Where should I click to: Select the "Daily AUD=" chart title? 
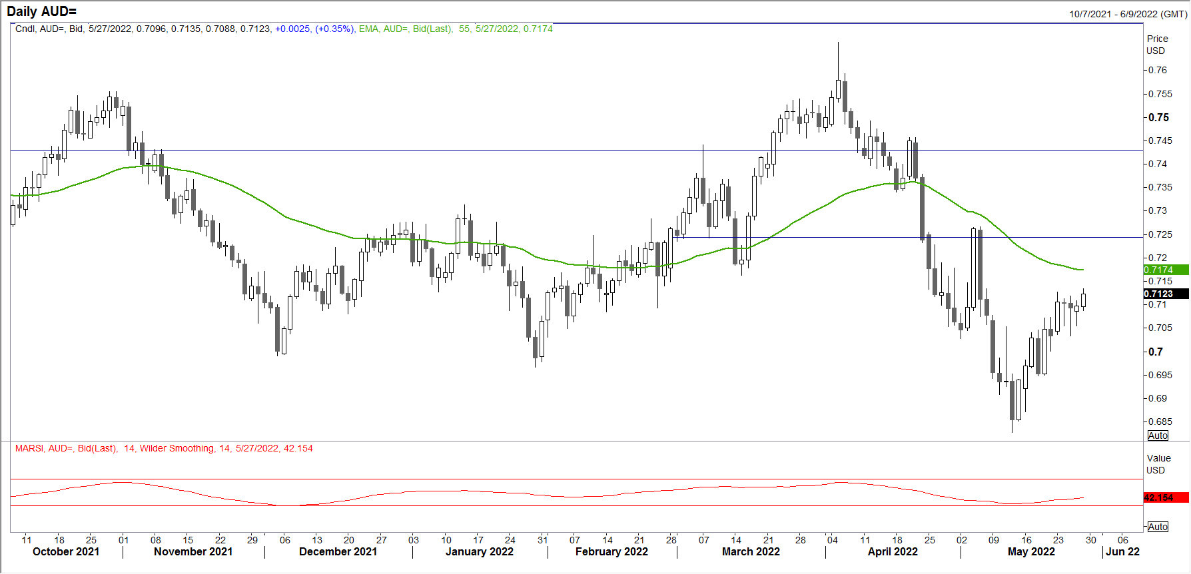[x=41, y=11]
